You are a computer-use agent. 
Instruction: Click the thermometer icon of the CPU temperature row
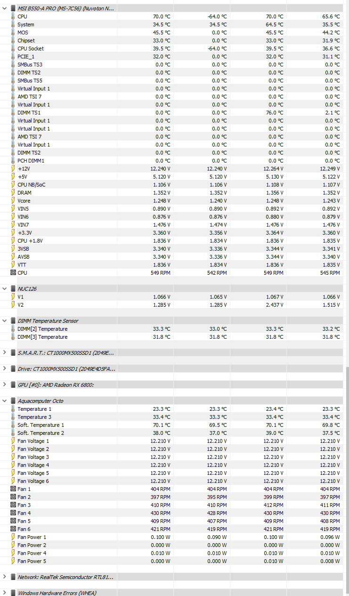[x=13, y=16]
